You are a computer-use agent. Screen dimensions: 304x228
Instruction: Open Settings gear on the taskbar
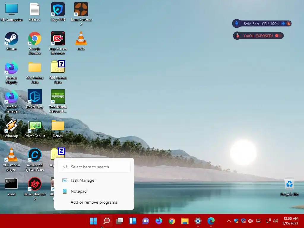point(198,221)
